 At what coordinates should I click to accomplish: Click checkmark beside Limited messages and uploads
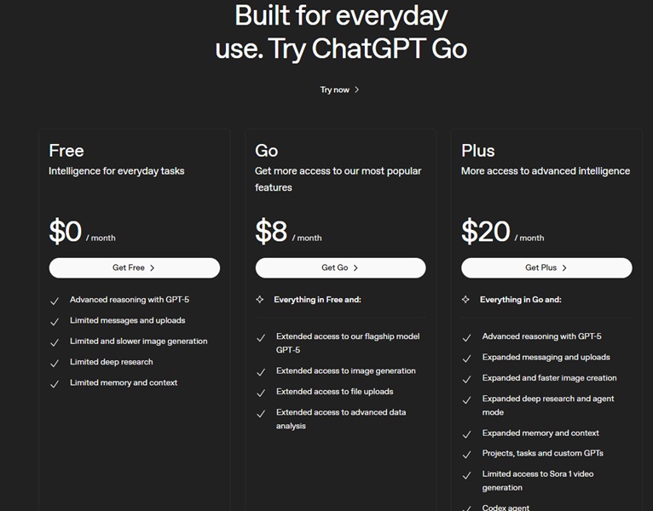pyautogui.click(x=55, y=322)
